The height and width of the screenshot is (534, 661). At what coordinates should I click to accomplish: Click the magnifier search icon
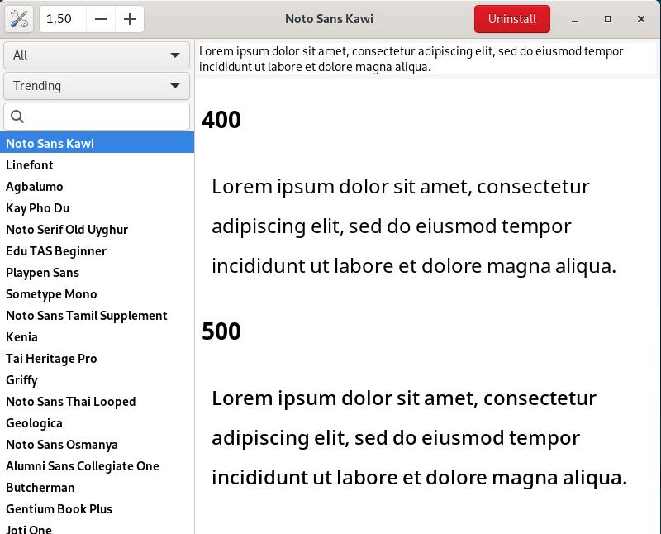point(17,117)
